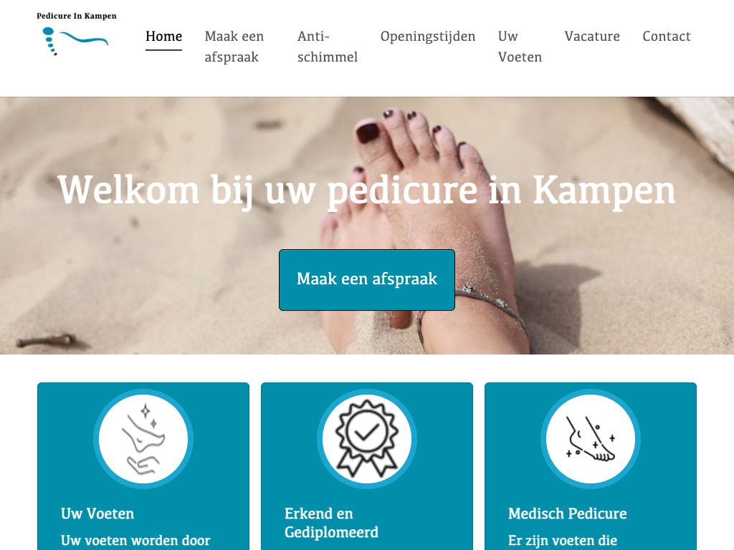Click the Pedicure In Kampen logo text
This screenshot has height=550, width=734.
coord(77,16)
